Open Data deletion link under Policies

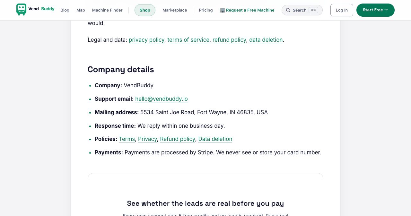tap(215, 139)
